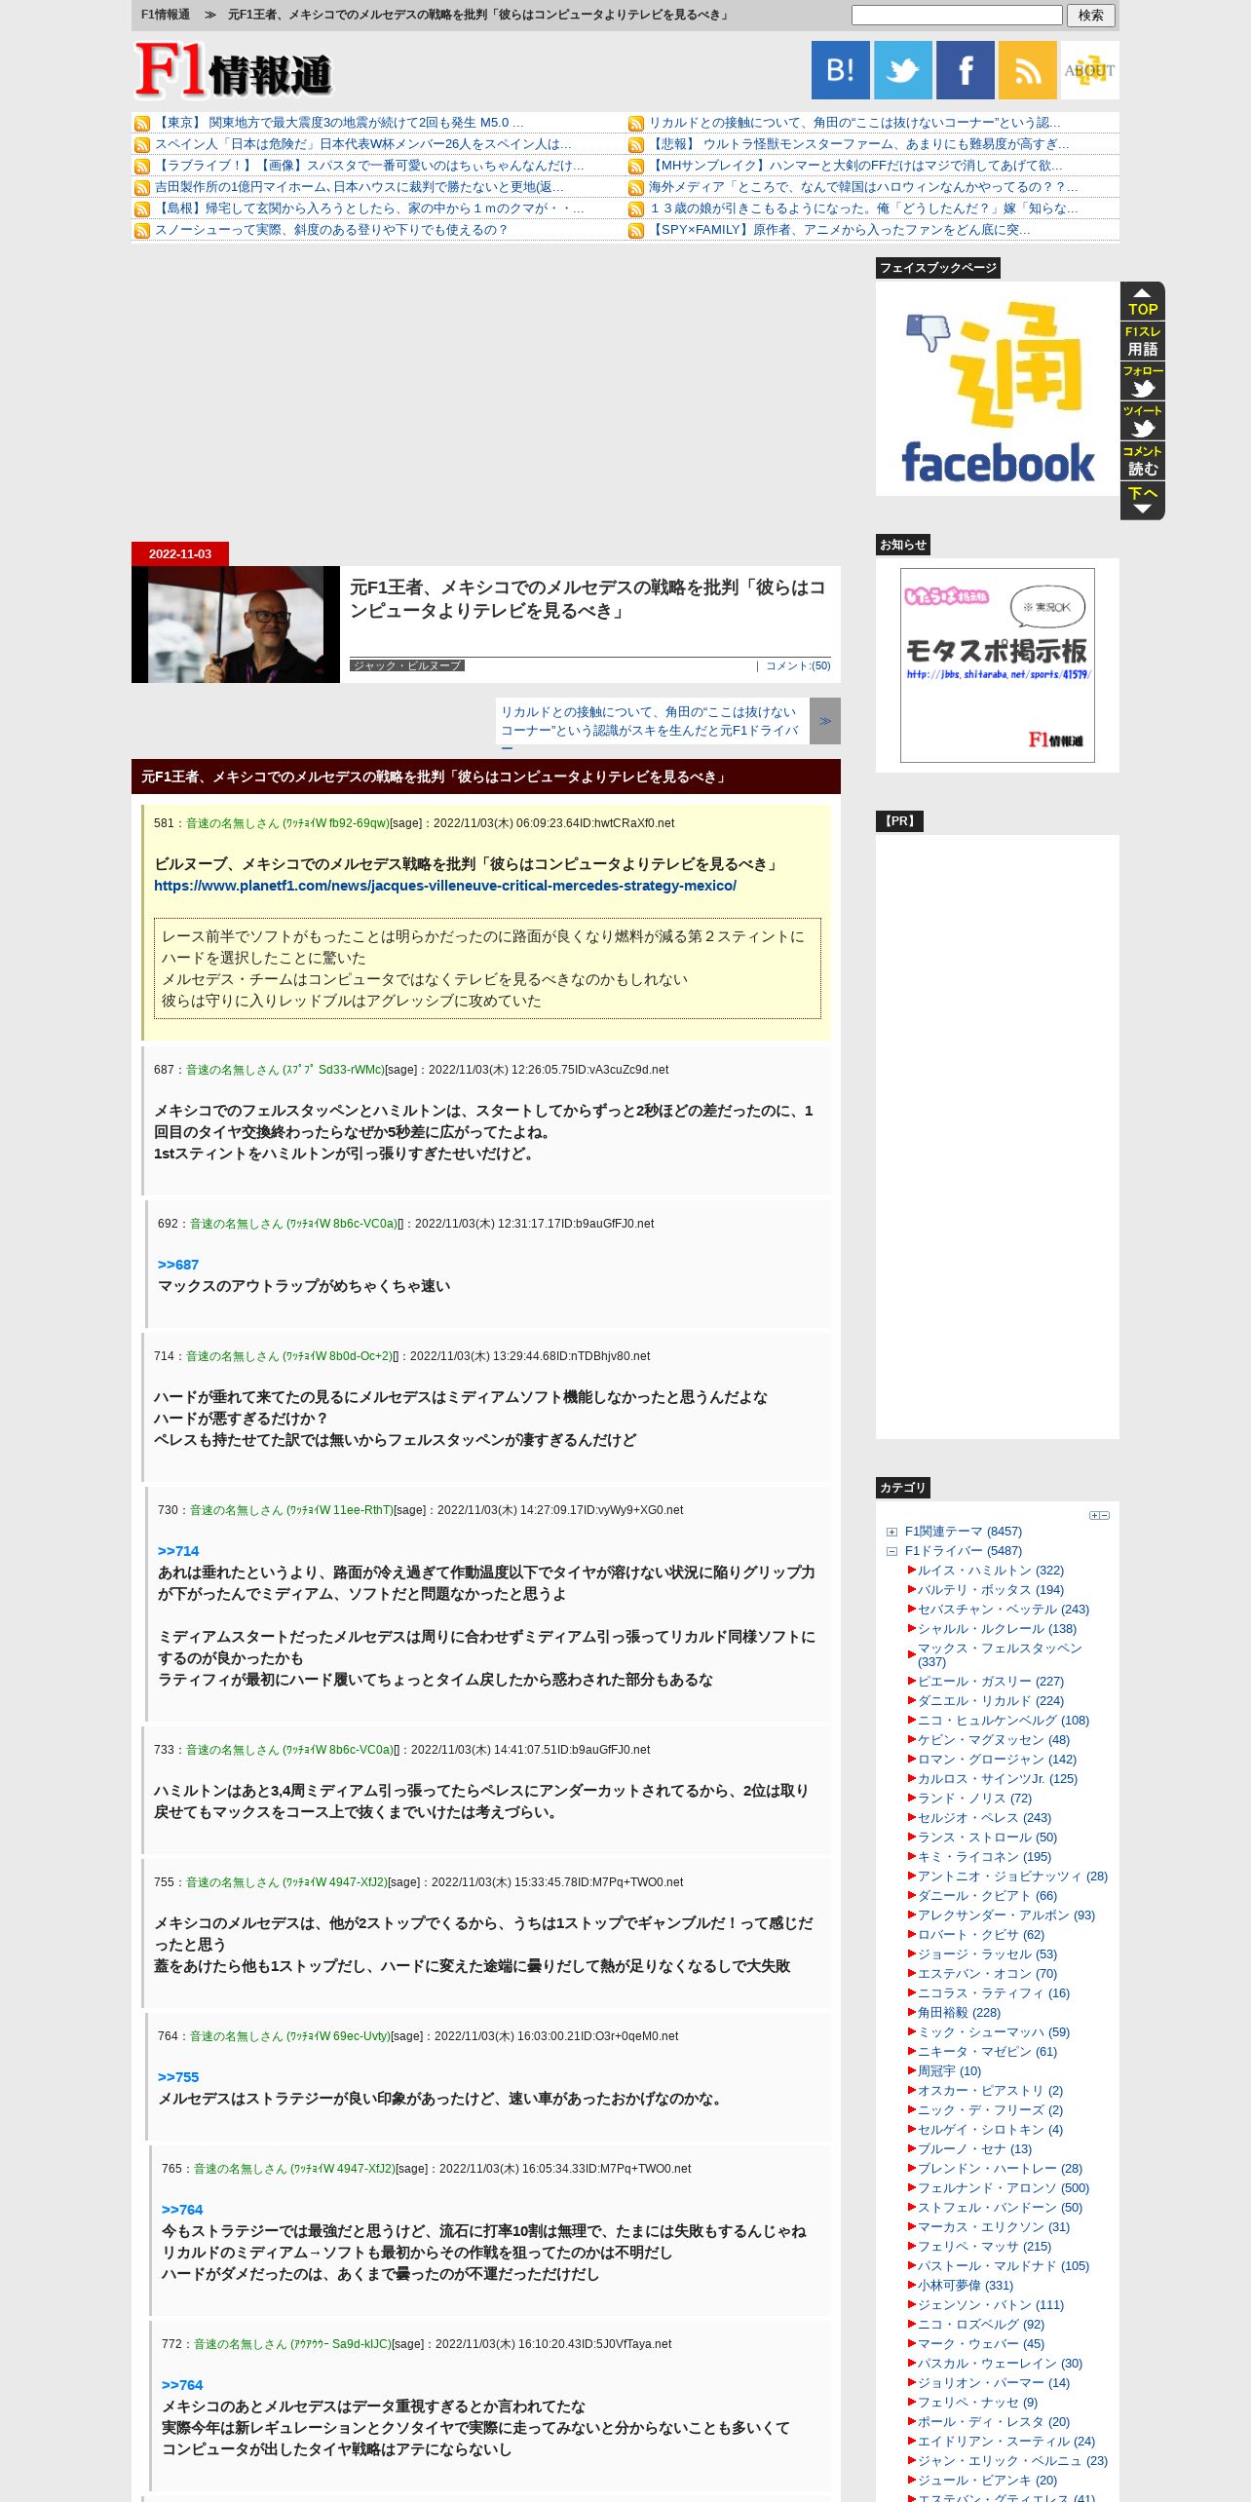Open the シャルル・ルクレール (138) category
Screen dimensions: 1251x2502
pyautogui.click(x=997, y=1629)
